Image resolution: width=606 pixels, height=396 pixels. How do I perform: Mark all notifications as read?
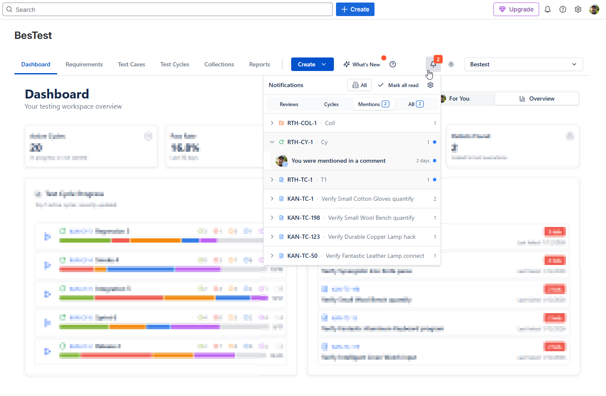pos(398,85)
